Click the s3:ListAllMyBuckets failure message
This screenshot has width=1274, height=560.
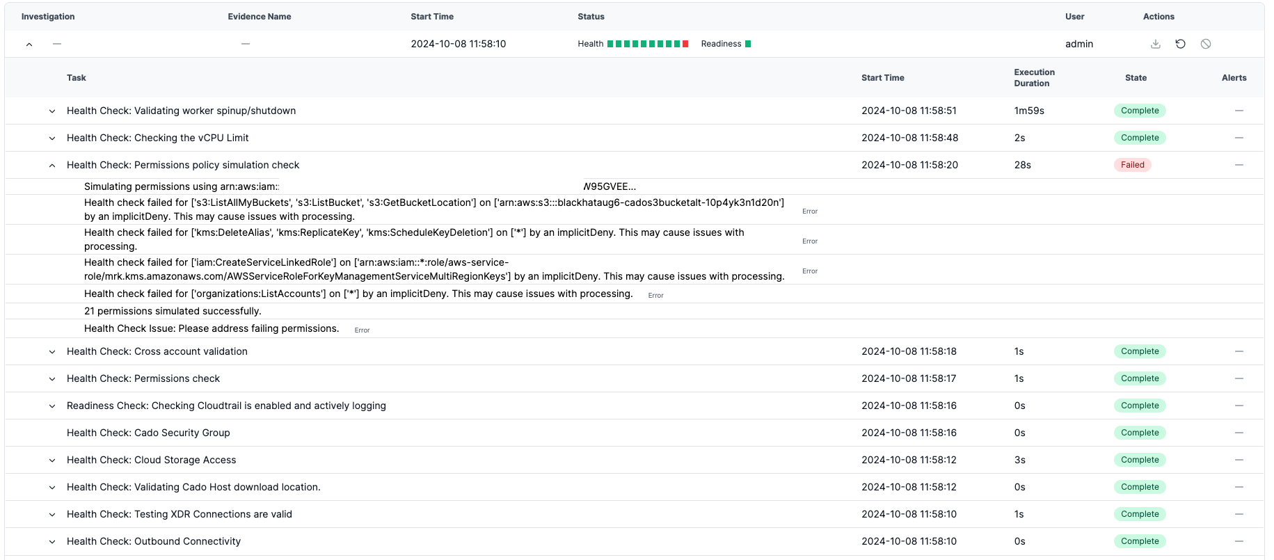point(434,209)
